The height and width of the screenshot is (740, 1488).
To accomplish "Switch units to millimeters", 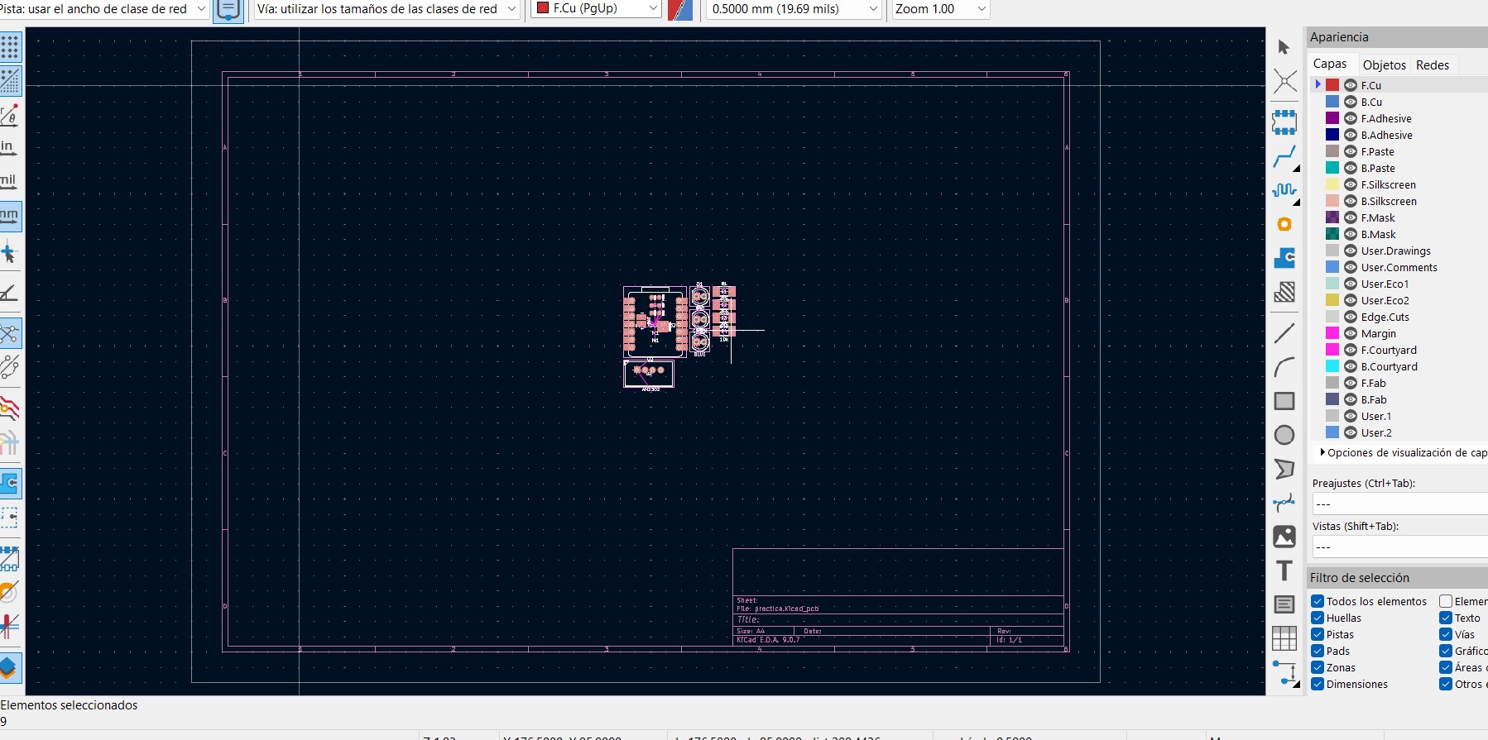I will pyautogui.click(x=9, y=216).
